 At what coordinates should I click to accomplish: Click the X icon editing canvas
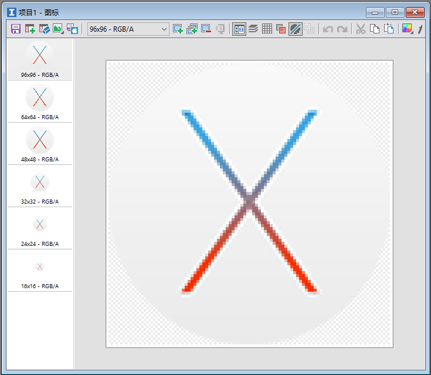[249, 204]
